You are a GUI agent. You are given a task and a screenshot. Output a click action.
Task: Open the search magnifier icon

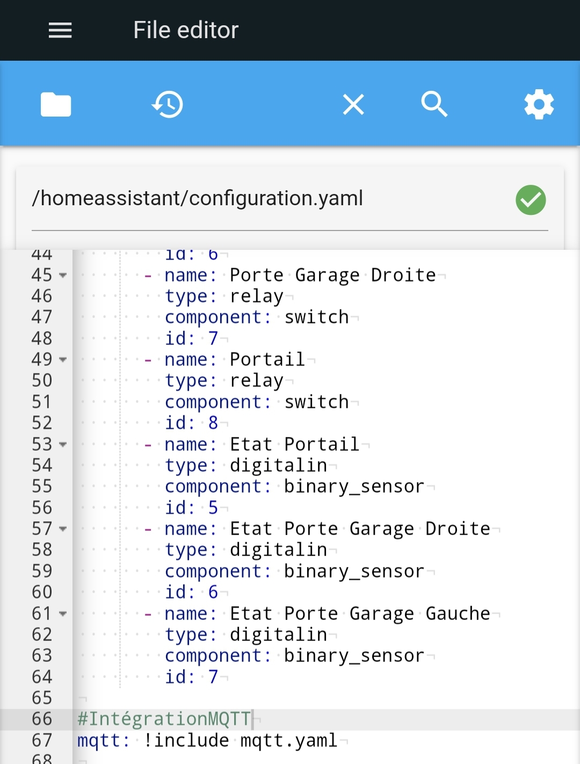pyautogui.click(x=434, y=104)
